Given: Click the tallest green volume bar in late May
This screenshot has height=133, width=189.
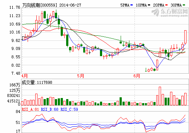Looking at the screenshot, I should [x=121, y=101].
